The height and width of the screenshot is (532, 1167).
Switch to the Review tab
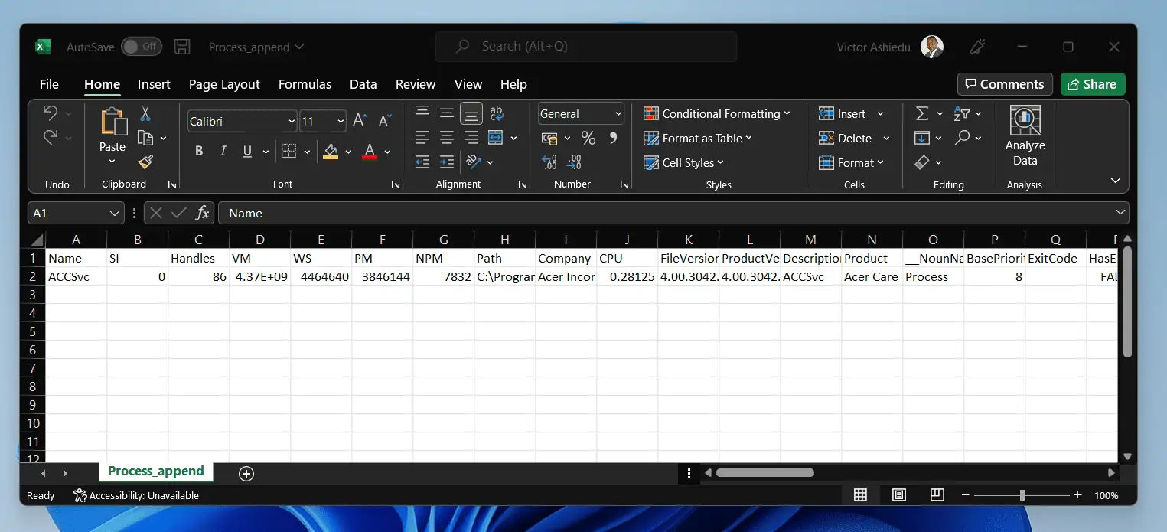coord(415,84)
